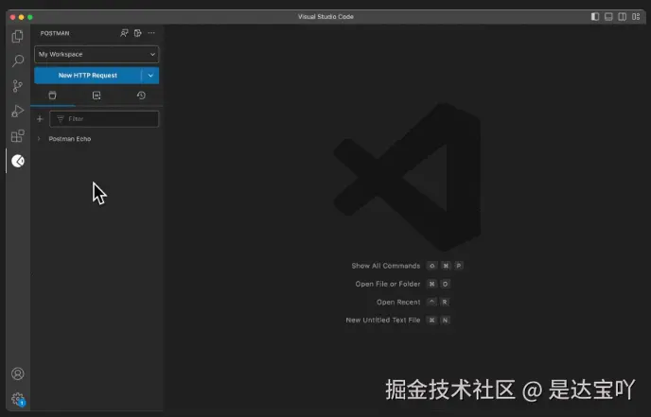The height and width of the screenshot is (417, 651).
Task: Switch to the Collections tab
Action: click(52, 96)
